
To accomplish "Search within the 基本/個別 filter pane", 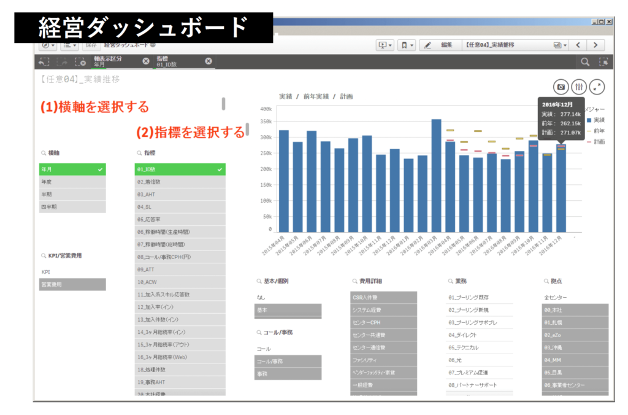I will coord(259,281).
